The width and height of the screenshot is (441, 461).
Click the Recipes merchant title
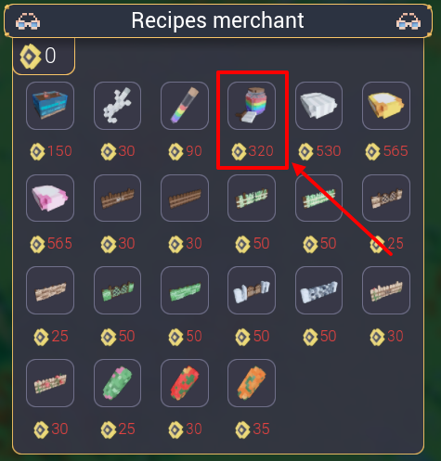217,20
